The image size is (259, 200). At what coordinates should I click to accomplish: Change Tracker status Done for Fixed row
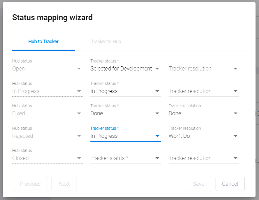tap(125, 114)
